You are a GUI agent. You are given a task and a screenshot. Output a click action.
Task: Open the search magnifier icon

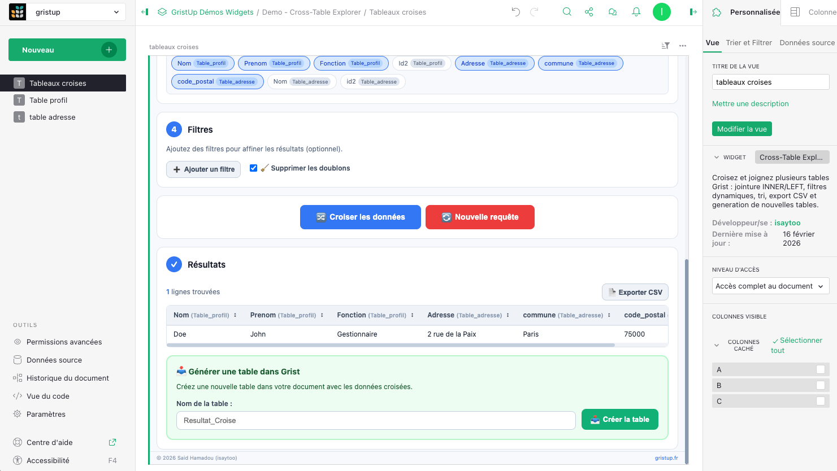pos(567,12)
